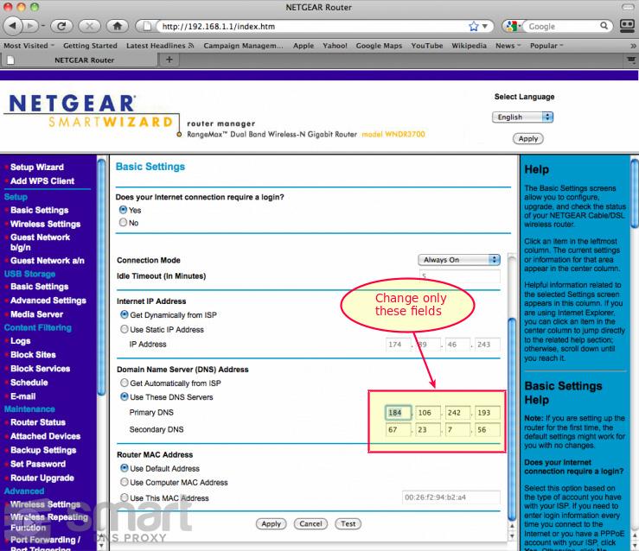Select Get Automatically from ISP for DNS
The width and height of the screenshot is (639, 551).
[x=125, y=383]
